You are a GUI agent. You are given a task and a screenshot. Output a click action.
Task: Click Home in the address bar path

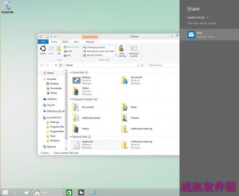(69, 65)
